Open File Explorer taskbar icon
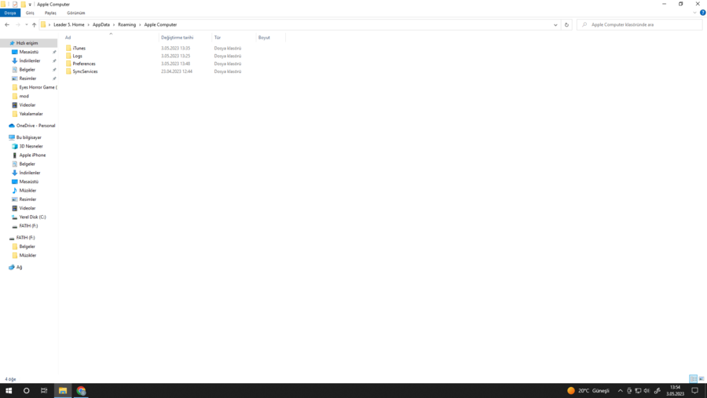 coord(63,391)
